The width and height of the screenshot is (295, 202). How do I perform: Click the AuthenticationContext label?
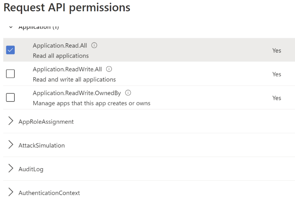coord(49,193)
